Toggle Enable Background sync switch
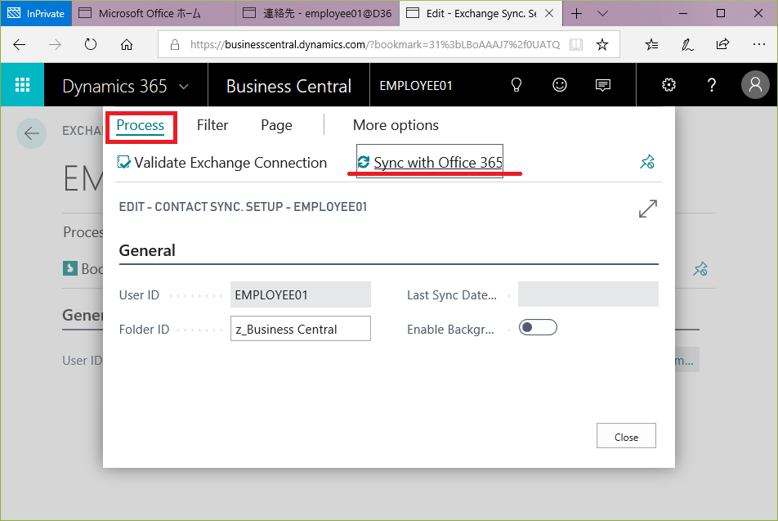The height and width of the screenshot is (521, 778). pos(538,327)
